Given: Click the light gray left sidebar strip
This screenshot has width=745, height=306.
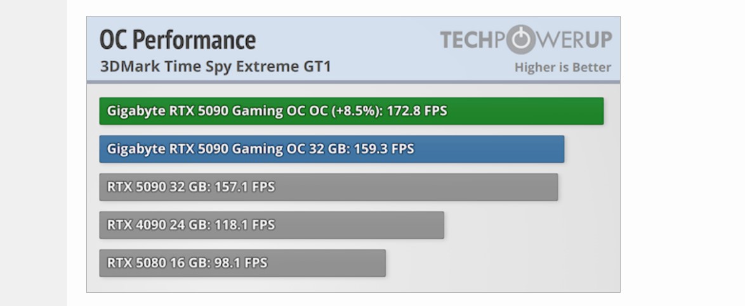Looking at the screenshot, I should point(33,152).
